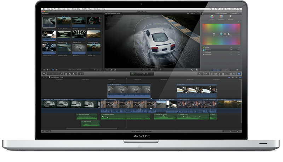Open the Color board gear action menu
The width and height of the screenshot is (283, 162).
click(x=238, y=70)
